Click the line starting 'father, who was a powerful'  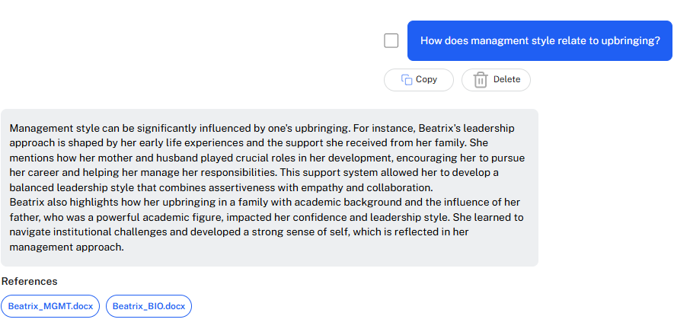pyautogui.click(x=267, y=217)
